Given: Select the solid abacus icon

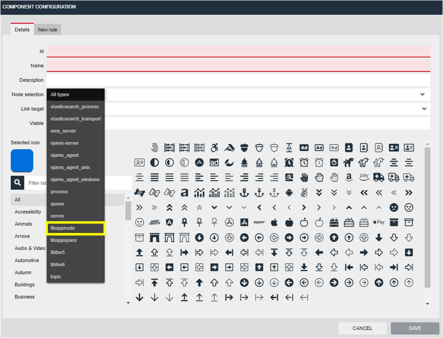Looking at the screenshot, I should (x=169, y=147).
